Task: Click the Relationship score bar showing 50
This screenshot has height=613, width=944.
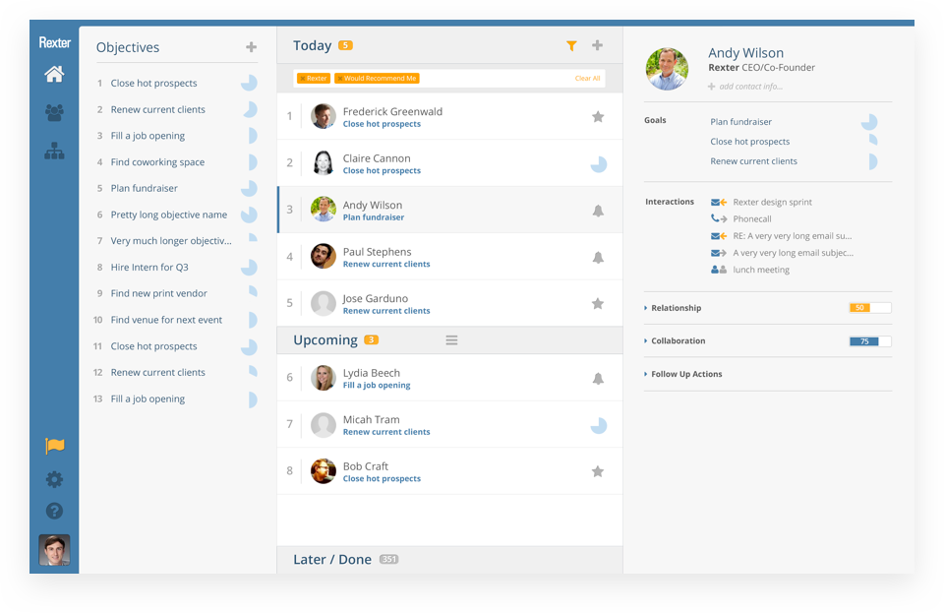Action: pyautogui.click(x=870, y=308)
